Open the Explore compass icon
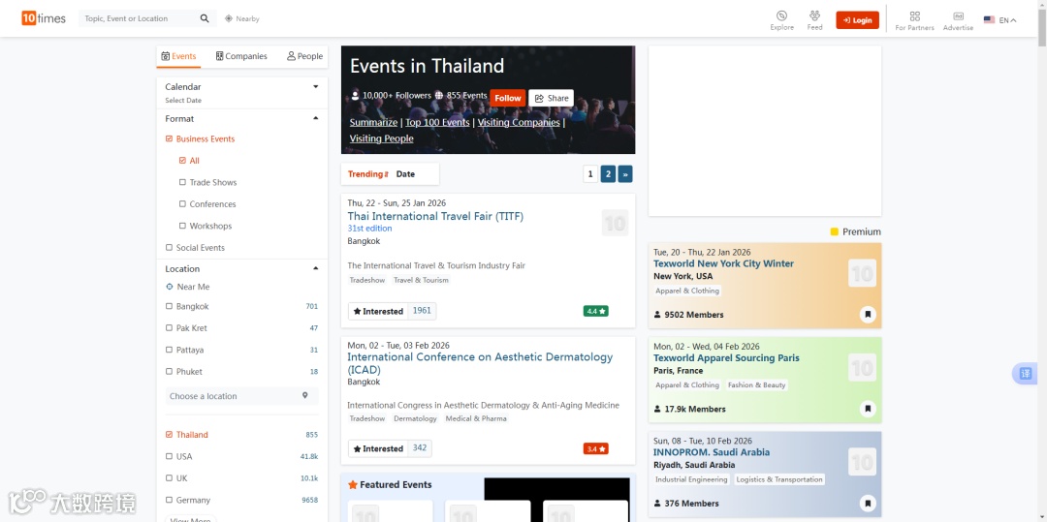 coord(781,15)
